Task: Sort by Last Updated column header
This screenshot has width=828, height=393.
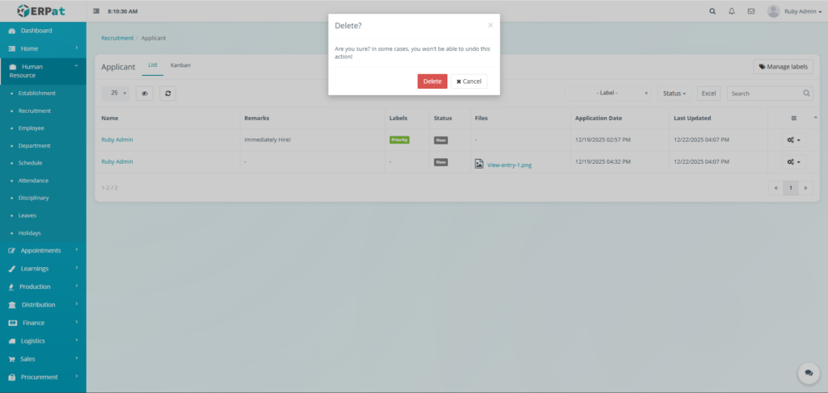Action: click(718, 118)
